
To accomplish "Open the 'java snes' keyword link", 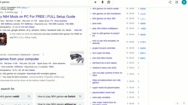I will tap(97, 23).
